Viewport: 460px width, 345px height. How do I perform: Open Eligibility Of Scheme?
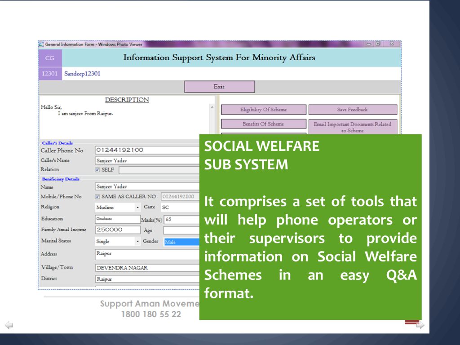tap(263, 110)
